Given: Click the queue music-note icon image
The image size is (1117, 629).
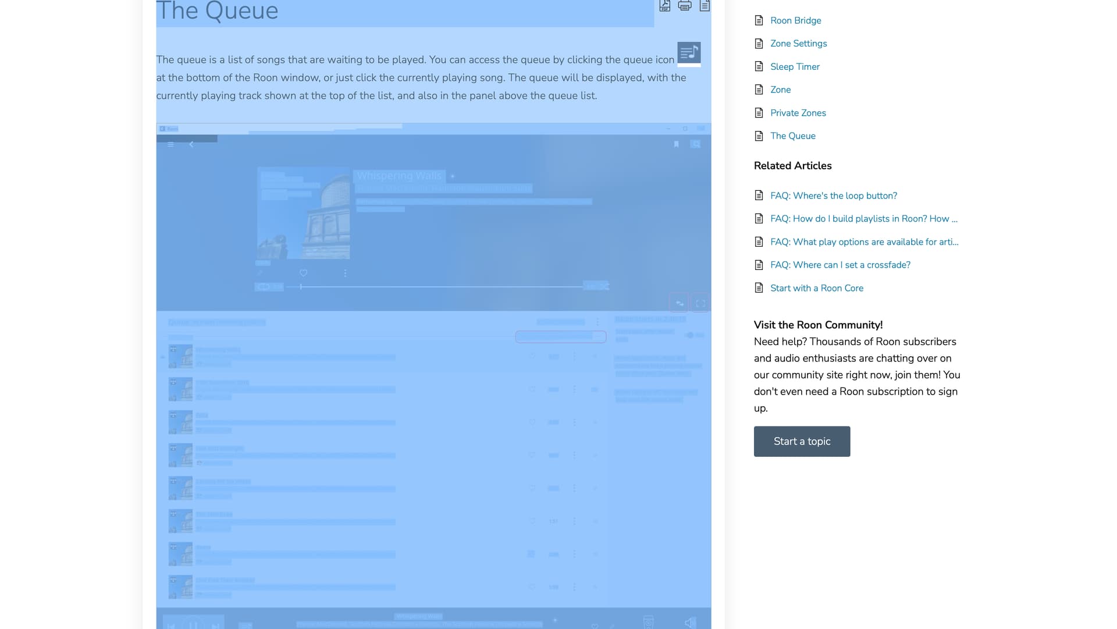Looking at the screenshot, I should click(689, 53).
